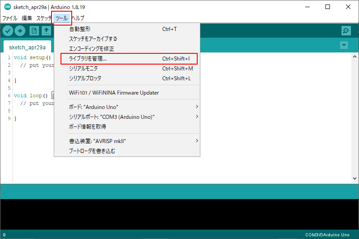
Task: Click the New sketch document icon
Action: click(x=34, y=30)
